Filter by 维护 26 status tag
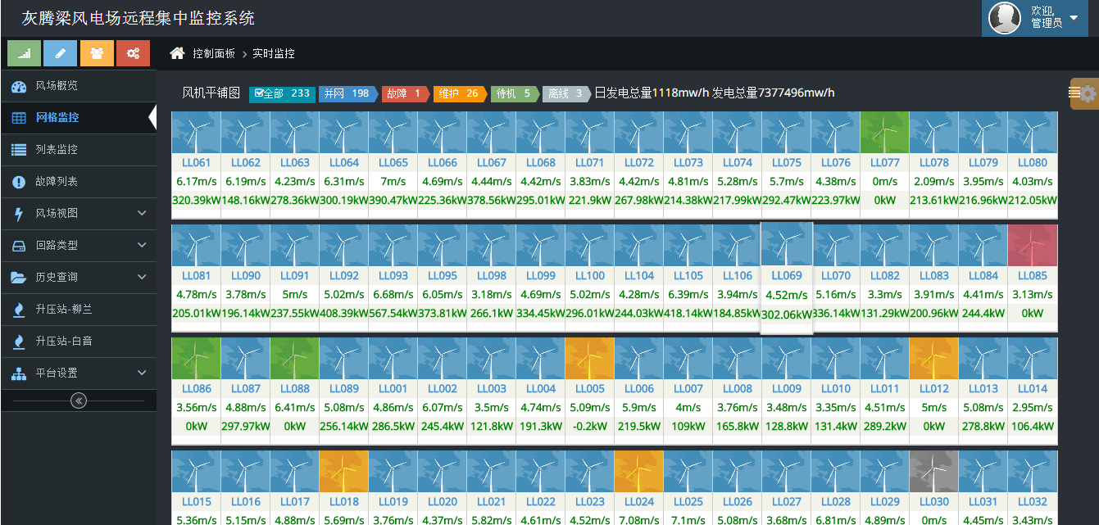Viewport: 1099px width, 525px height. (x=459, y=93)
